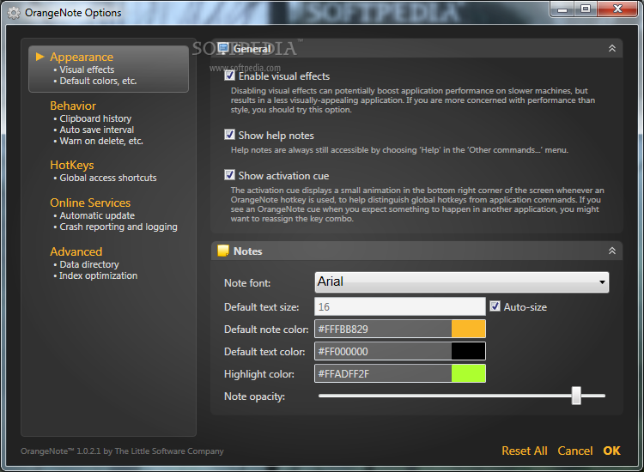The image size is (644, 472).
Task: Click the Default text size field
Action: coord(400,306)
